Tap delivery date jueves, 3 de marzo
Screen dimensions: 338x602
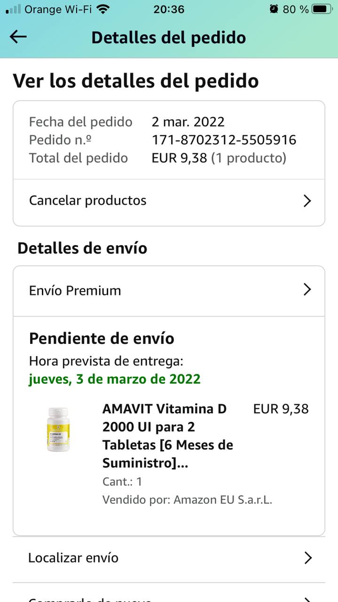tap(115, 379)
